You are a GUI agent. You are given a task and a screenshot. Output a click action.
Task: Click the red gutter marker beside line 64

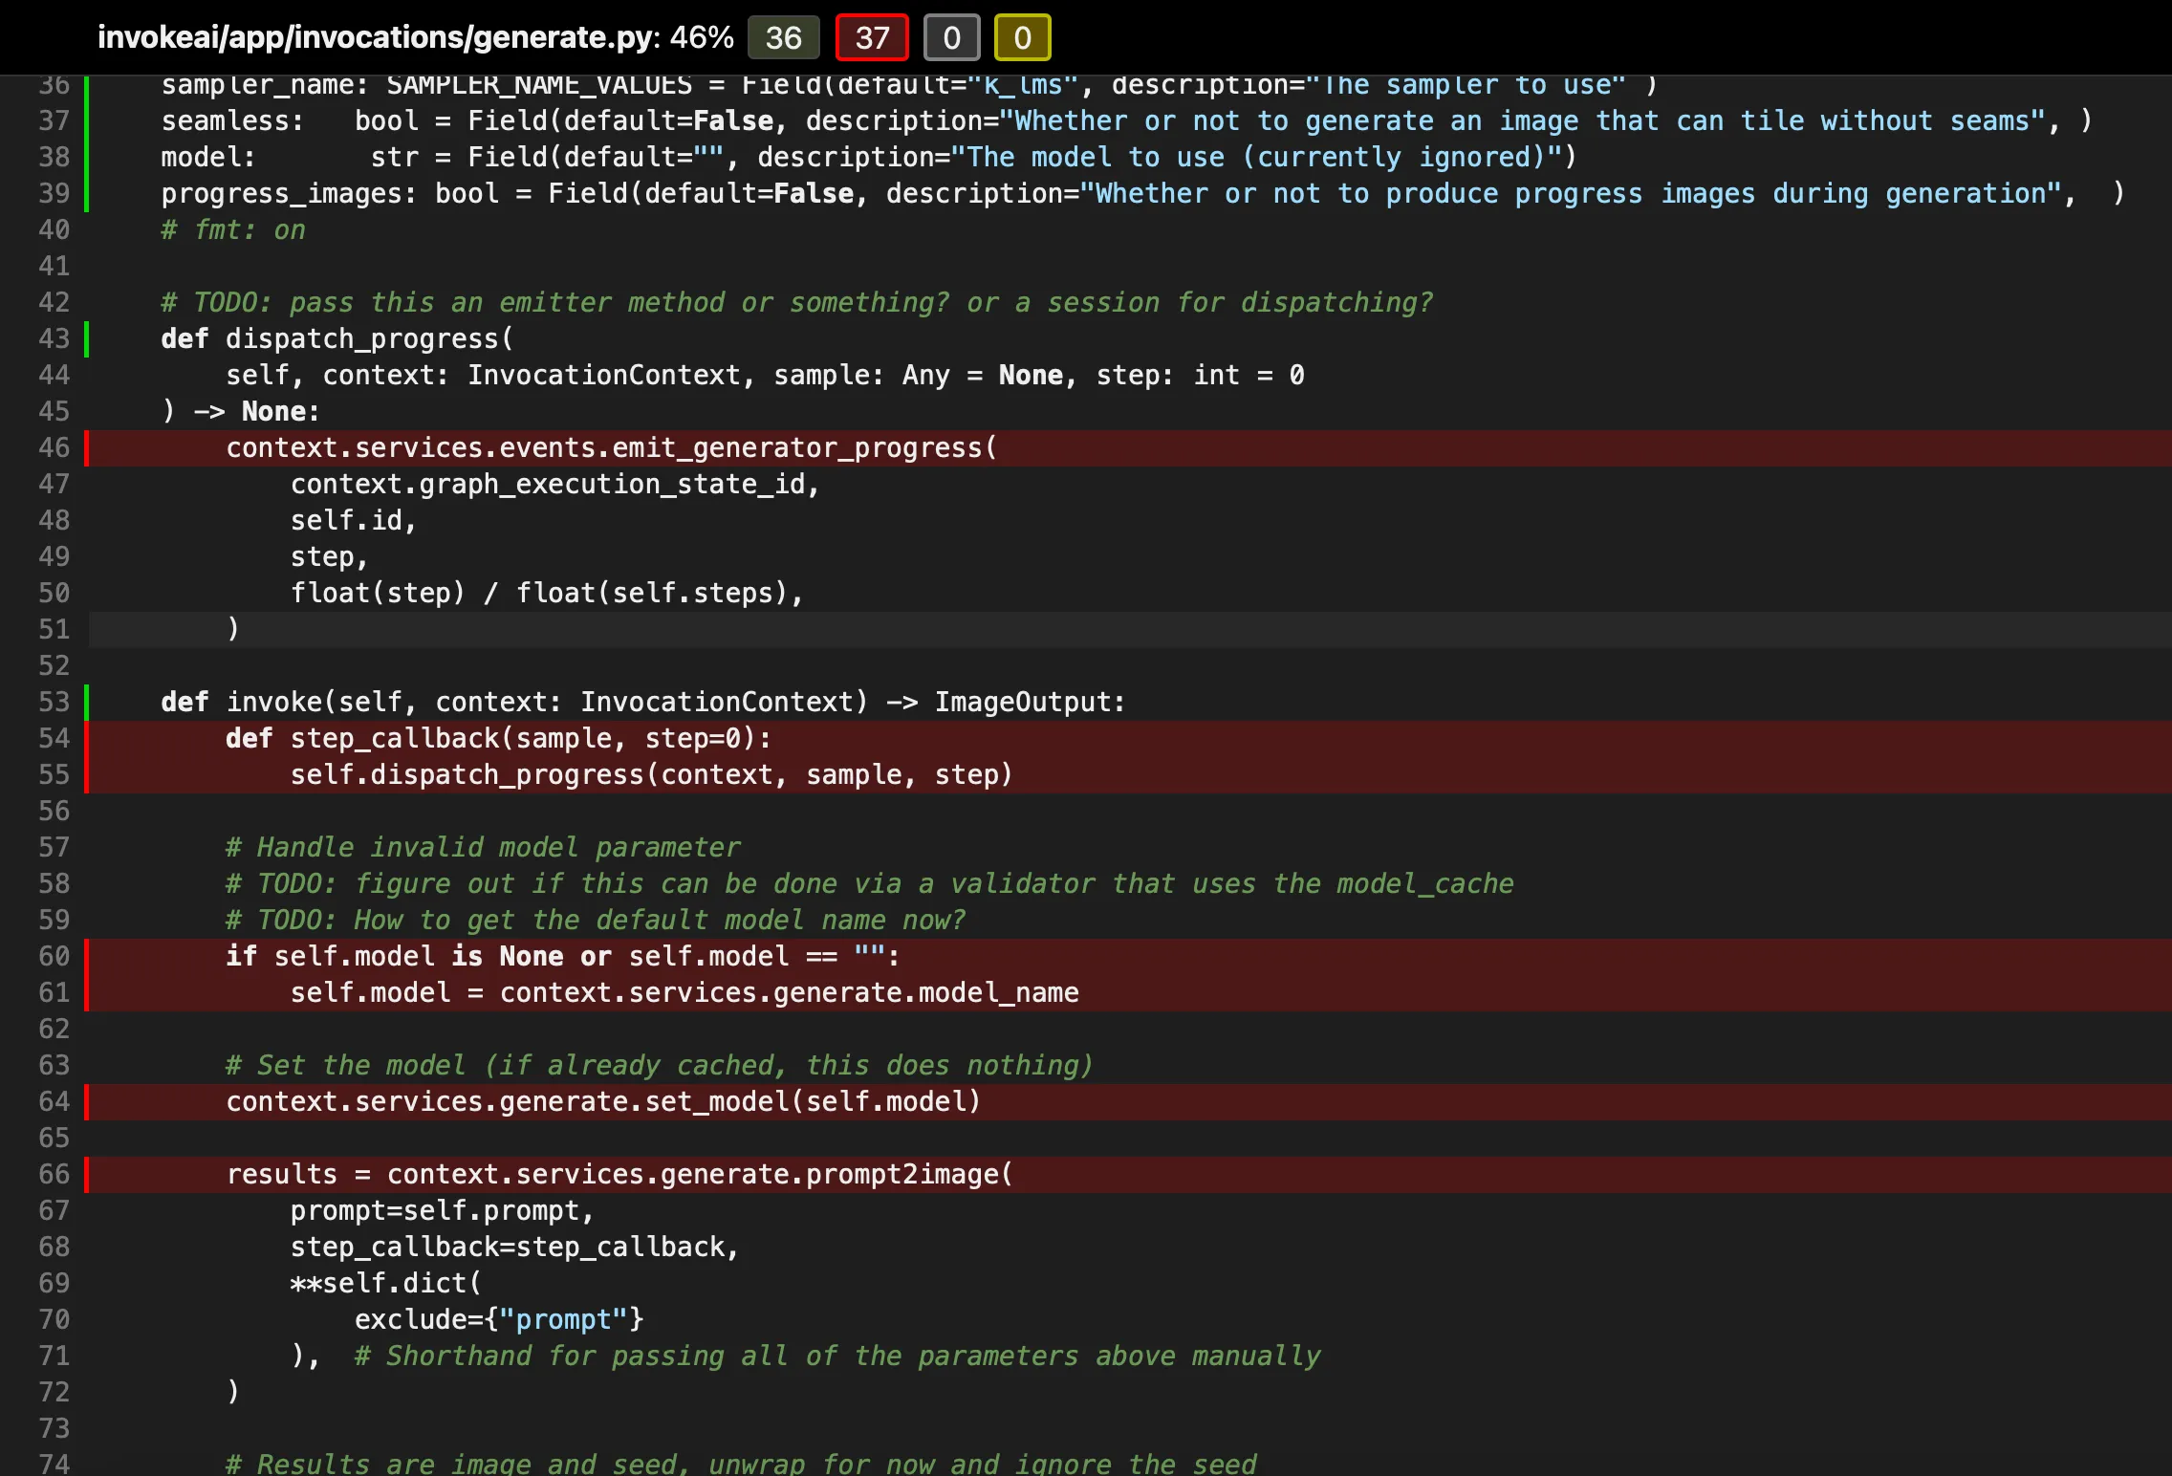87,1101
